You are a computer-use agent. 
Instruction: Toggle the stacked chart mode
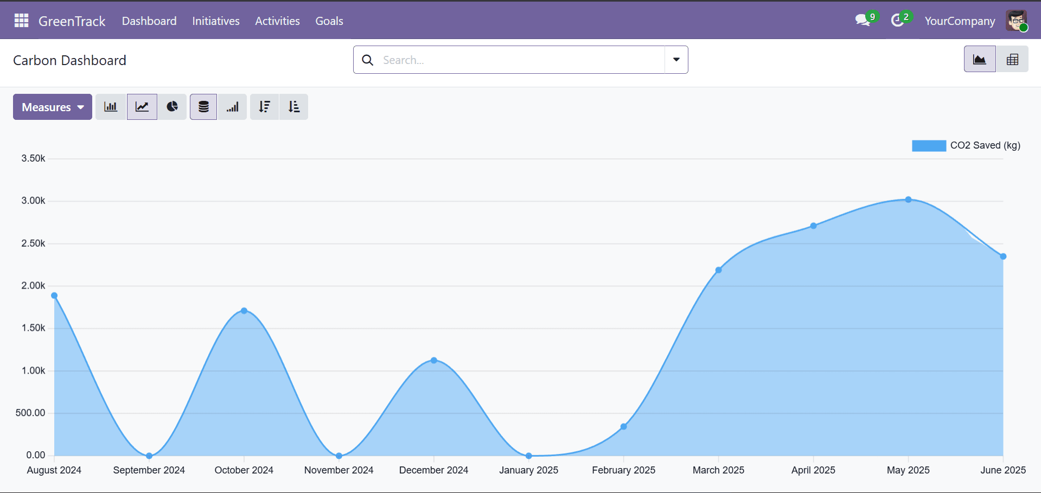point(203,107)
